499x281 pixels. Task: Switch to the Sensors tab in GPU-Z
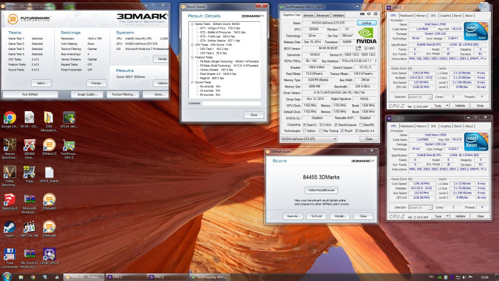tap(308, 15)
